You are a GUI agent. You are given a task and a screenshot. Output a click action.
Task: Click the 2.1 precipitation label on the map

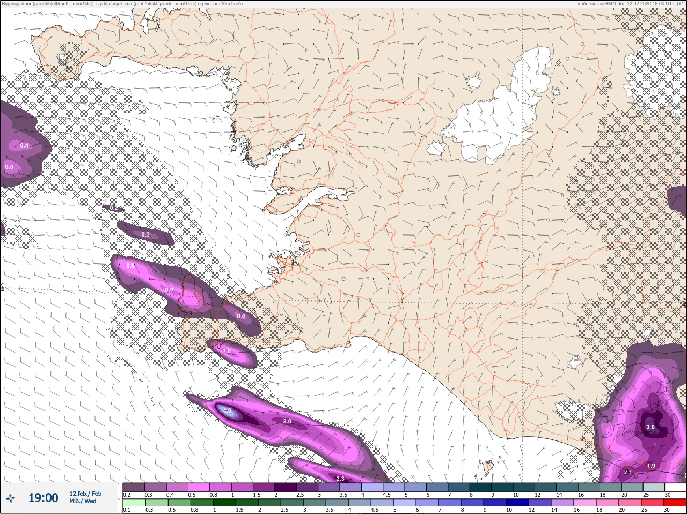pyautogui.click(x=628, y=472)
